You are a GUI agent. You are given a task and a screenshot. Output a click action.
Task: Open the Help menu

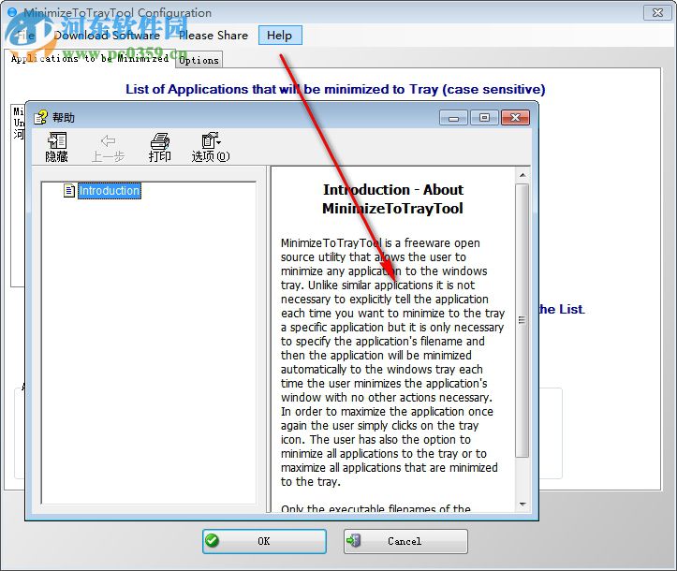click(x=280, y=35)
